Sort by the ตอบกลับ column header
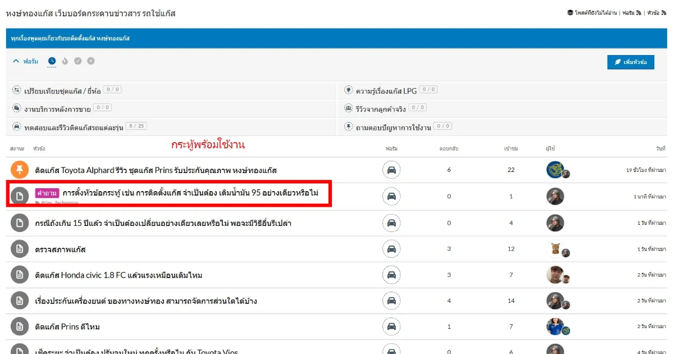This screenshot has width=674, height=354. pyautogui.click(x=449, y=148)
